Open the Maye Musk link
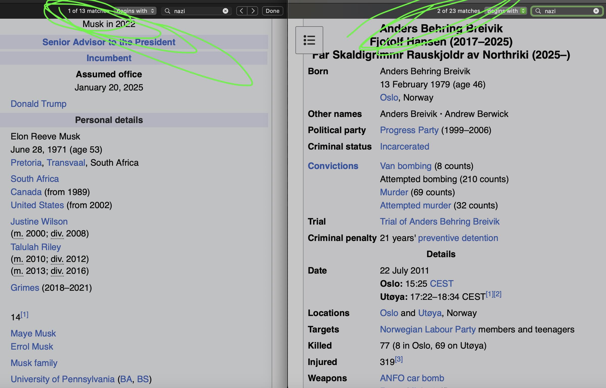The height and width of the screenshot is (388, 606). pos(33,333)
